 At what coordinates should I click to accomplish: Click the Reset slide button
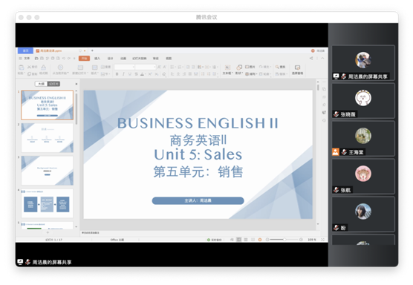click(x=106, y=67)
